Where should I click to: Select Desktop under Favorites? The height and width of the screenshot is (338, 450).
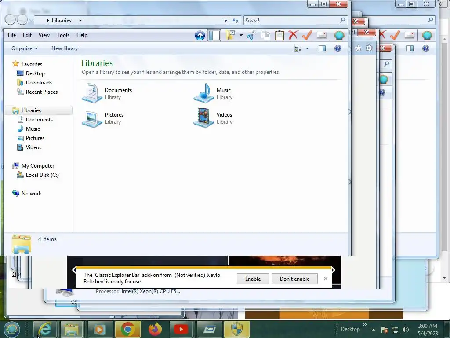(35, 73)
